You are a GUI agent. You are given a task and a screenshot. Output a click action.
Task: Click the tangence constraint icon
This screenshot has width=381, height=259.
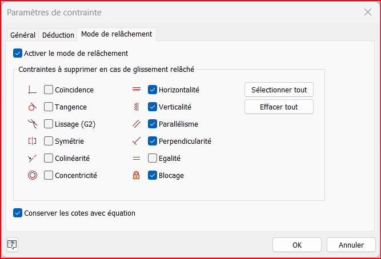tap(32, 107)
